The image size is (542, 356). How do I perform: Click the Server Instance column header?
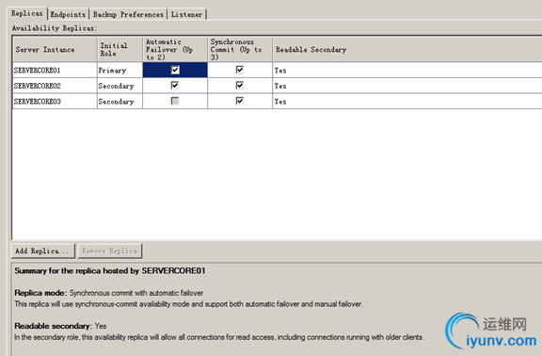pyautogui.click(x=55, y=50)
